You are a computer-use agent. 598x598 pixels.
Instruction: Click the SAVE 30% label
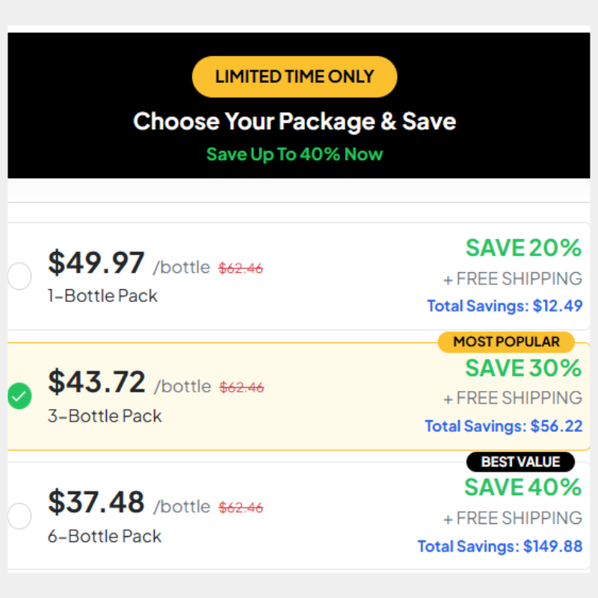point(523,368)
